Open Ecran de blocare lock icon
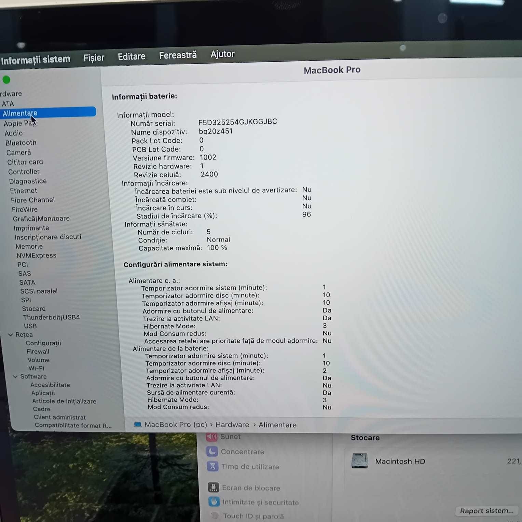 pyautogui.click(x=214, y=487)
